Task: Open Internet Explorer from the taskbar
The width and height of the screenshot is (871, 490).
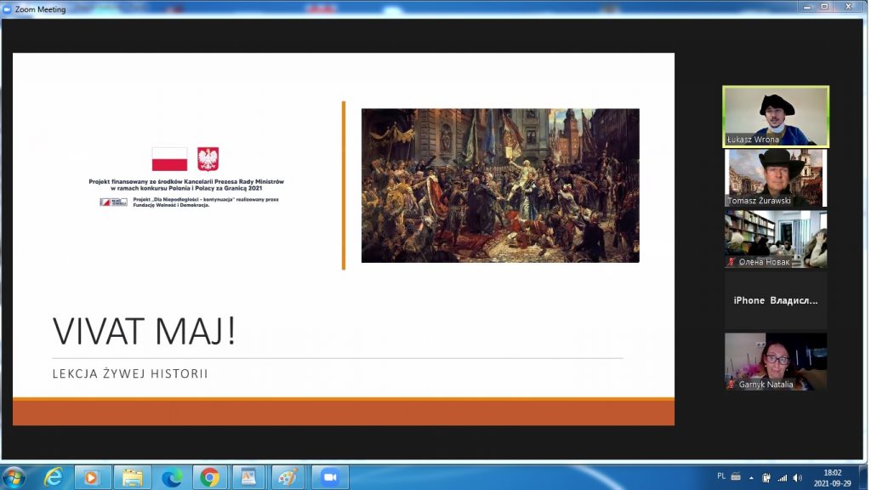Action: click(x=54, y=477)
